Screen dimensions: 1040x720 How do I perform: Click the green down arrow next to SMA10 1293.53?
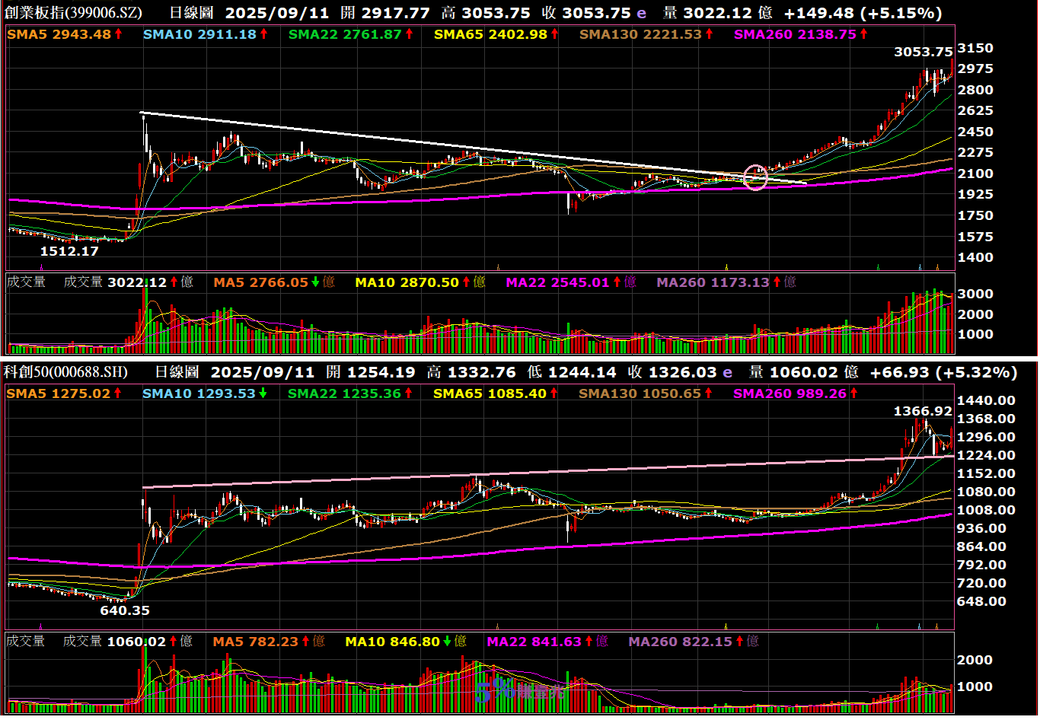click(263, 393)
